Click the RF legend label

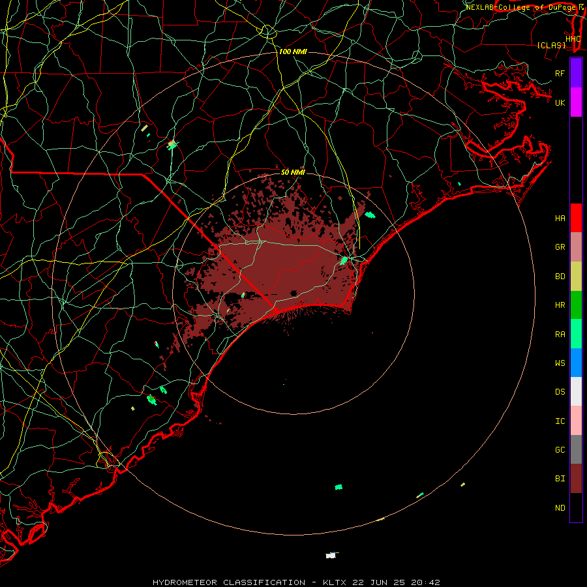pos(560,73)
